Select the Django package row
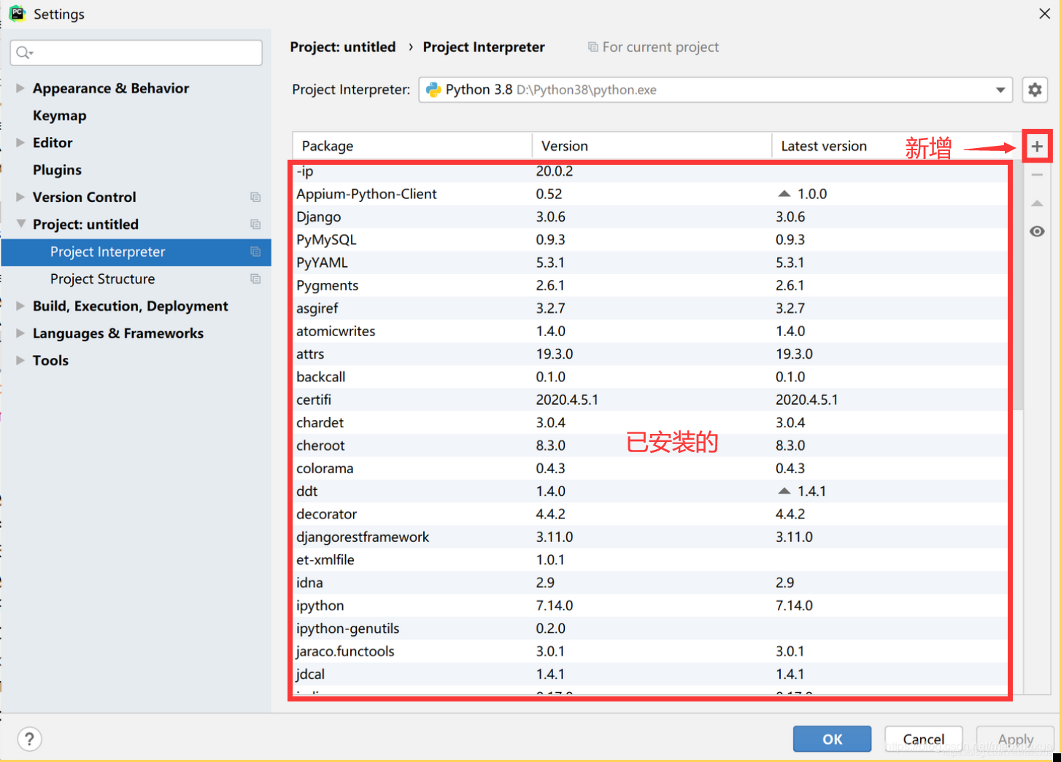Viewport: 1061px width, 762px height. coord(651,217)
